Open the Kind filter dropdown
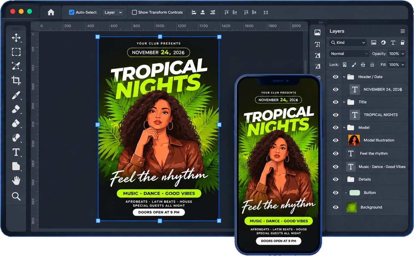 click(348, 43)
